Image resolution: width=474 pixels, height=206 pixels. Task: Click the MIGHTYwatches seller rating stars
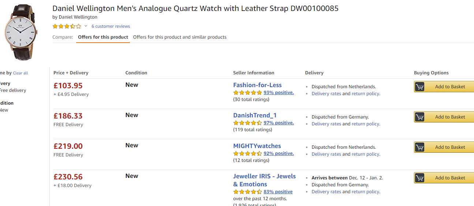(x=247, y=153)
